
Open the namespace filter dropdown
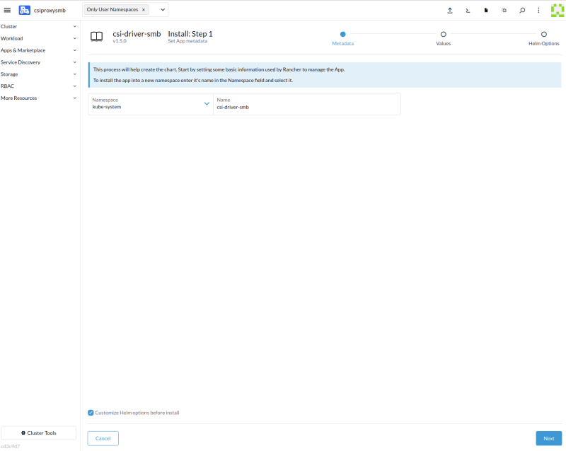point(163,10)
